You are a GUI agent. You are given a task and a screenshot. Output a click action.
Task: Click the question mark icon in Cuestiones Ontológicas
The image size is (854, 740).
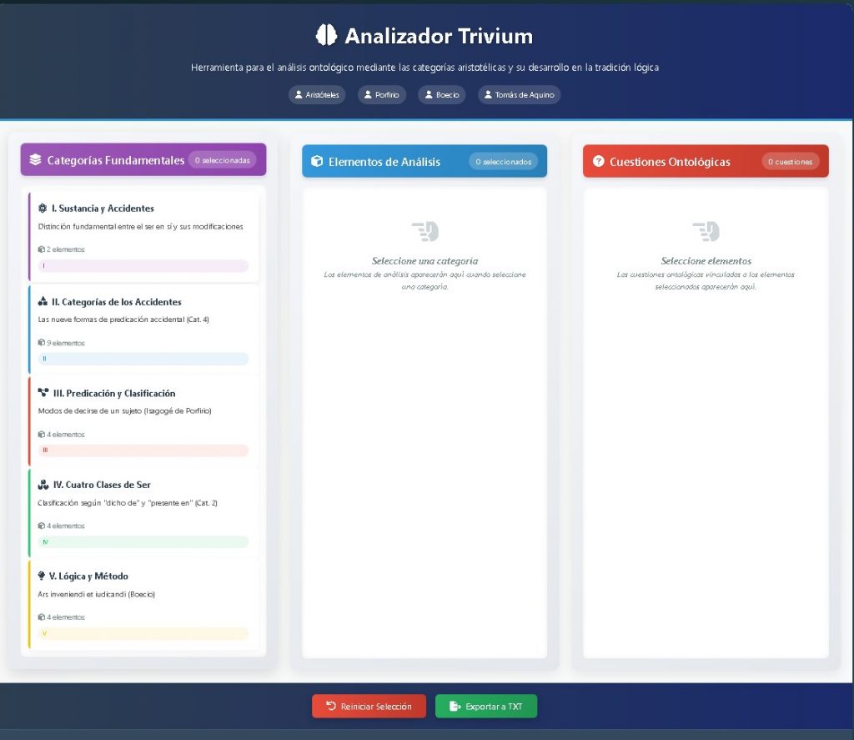click(598, 161)
